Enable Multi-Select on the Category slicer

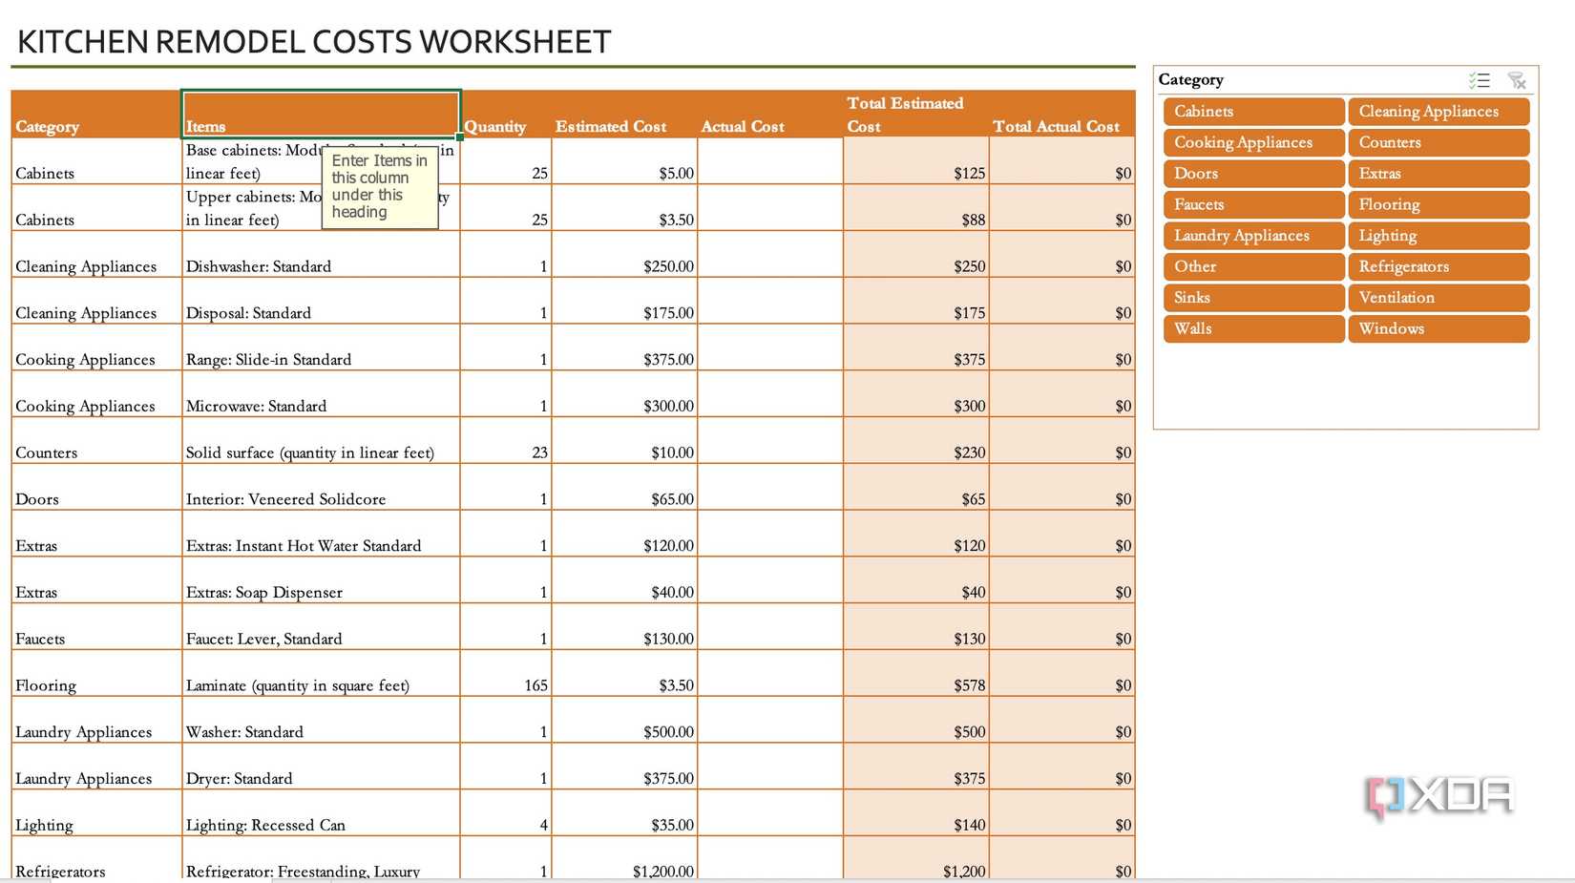[1480, 80]
